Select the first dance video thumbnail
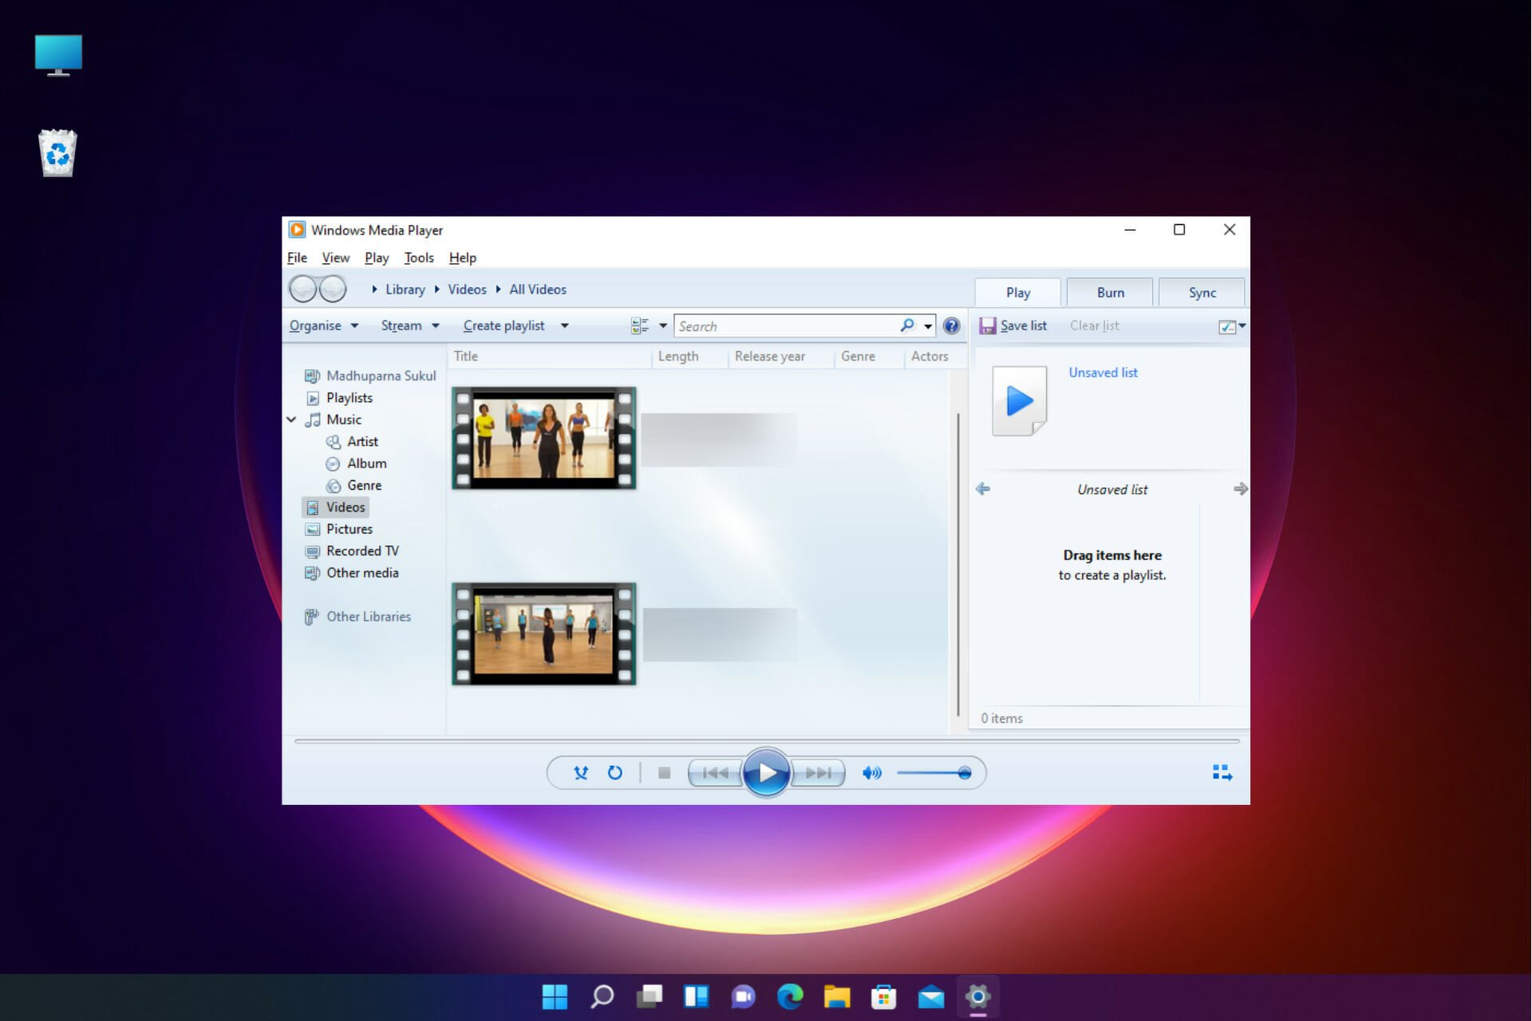Viewport: 1532px width, 1021px height. (544, 438)
